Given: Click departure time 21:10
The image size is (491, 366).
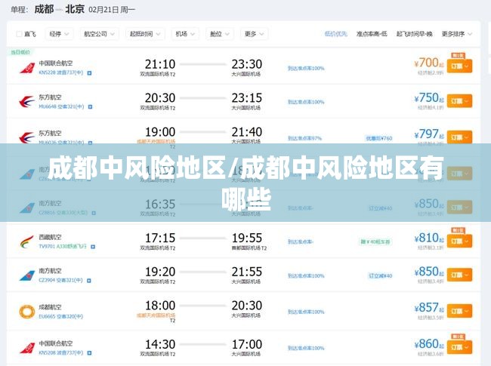Looking at the screenshot, I should [x=160, y=64].
